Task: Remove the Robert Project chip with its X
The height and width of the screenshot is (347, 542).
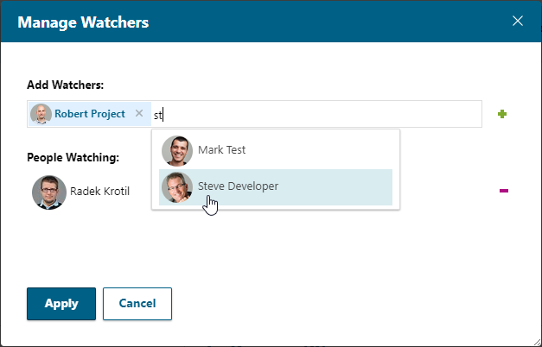Action: [x=139, y=113]
